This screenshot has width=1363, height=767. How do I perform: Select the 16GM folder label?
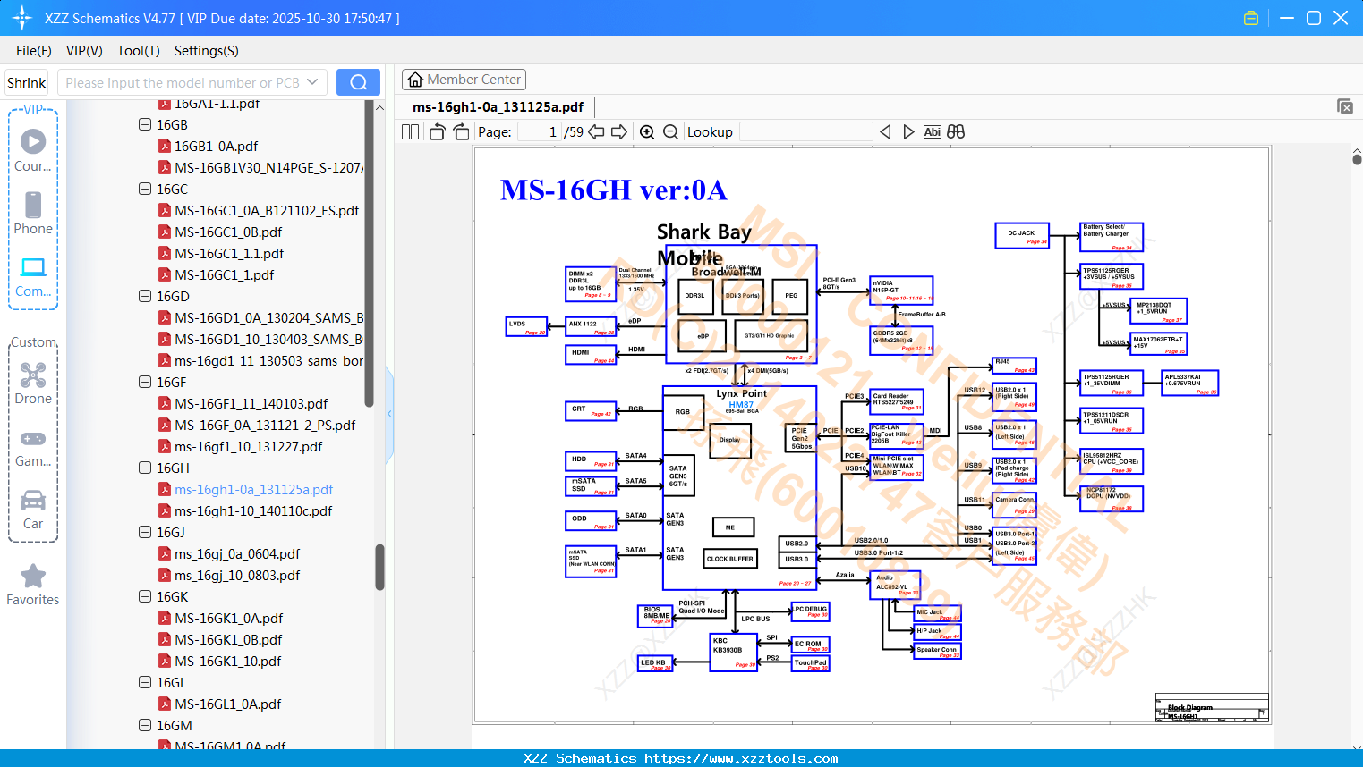click(x=174, y=726)
